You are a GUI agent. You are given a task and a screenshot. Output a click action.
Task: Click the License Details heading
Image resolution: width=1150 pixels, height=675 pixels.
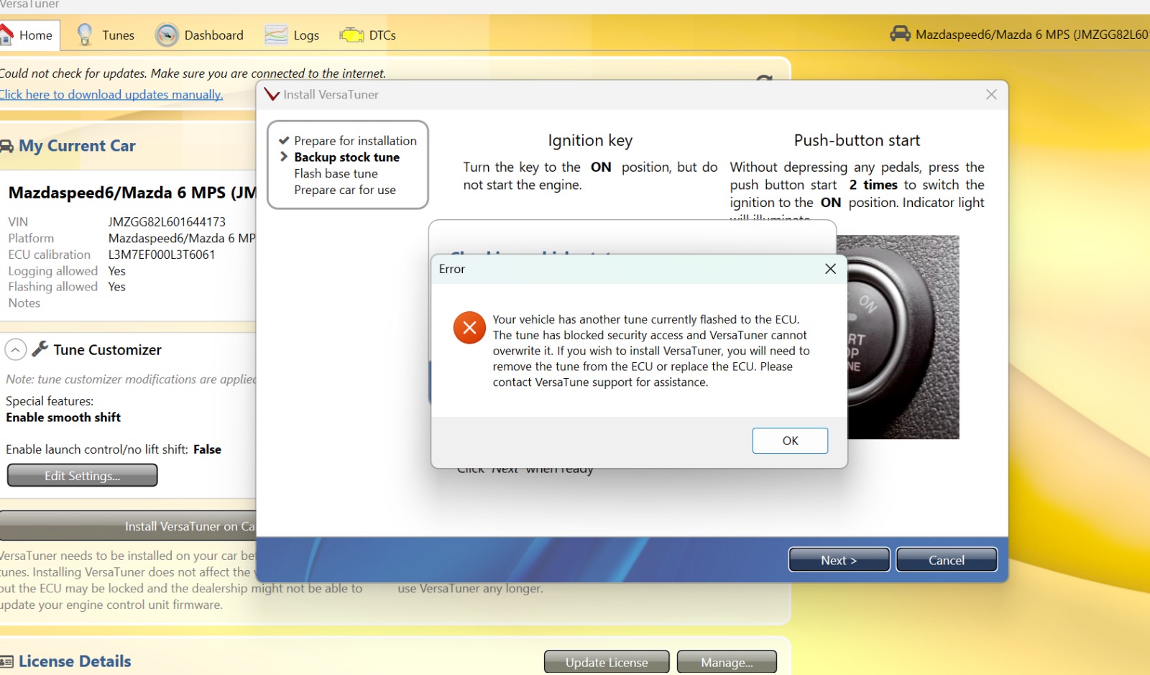point(75,661)
